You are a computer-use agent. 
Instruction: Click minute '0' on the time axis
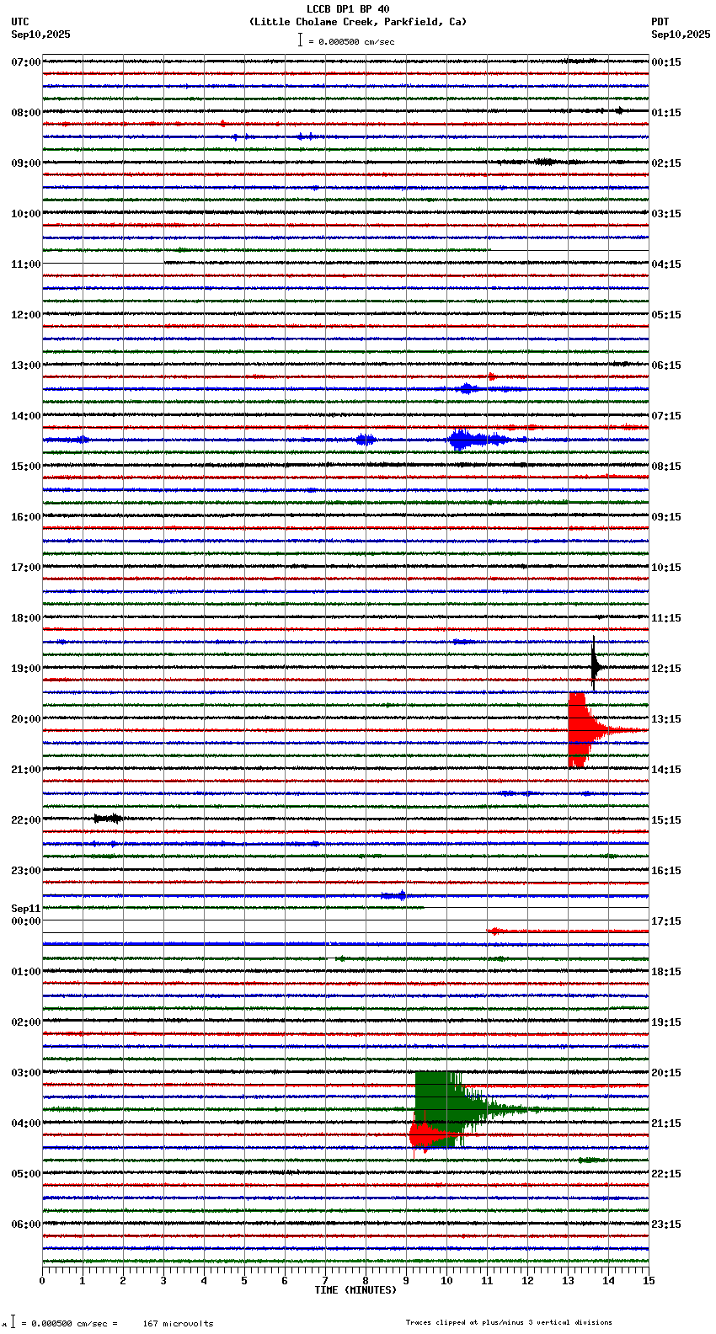tap(42, 1281)
